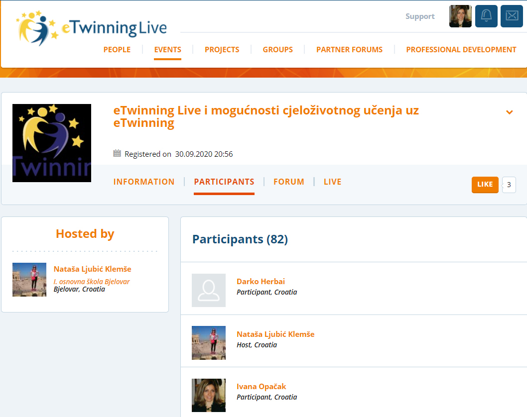This screenshot has width=527, height=417.
Task: Open Ivana Opačak's profile
Action: click(262, 387)
